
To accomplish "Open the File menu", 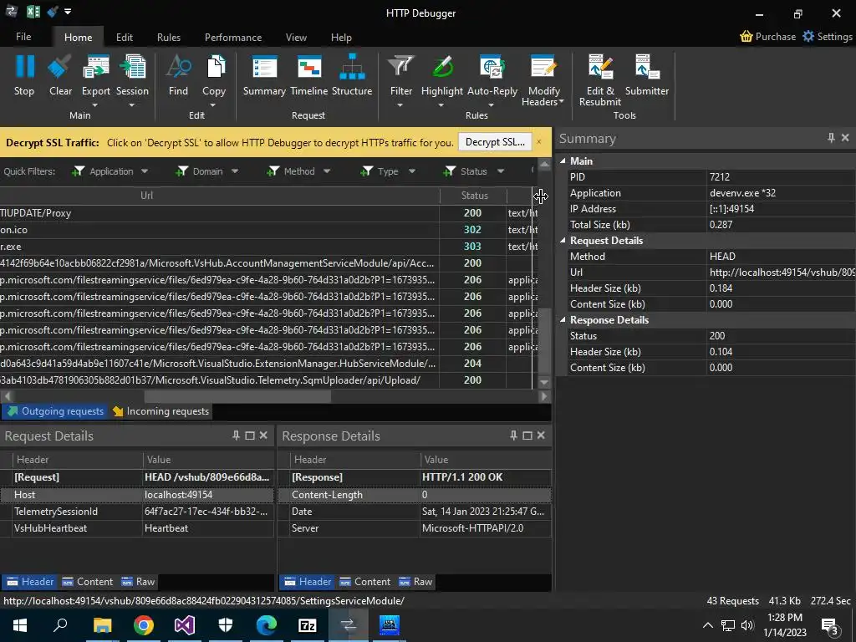I will point(23,37).
